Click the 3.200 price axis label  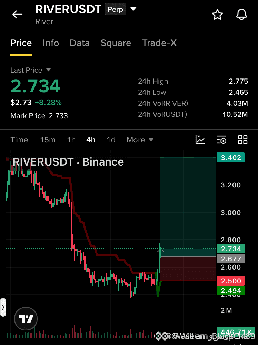(x=231, y=185)
